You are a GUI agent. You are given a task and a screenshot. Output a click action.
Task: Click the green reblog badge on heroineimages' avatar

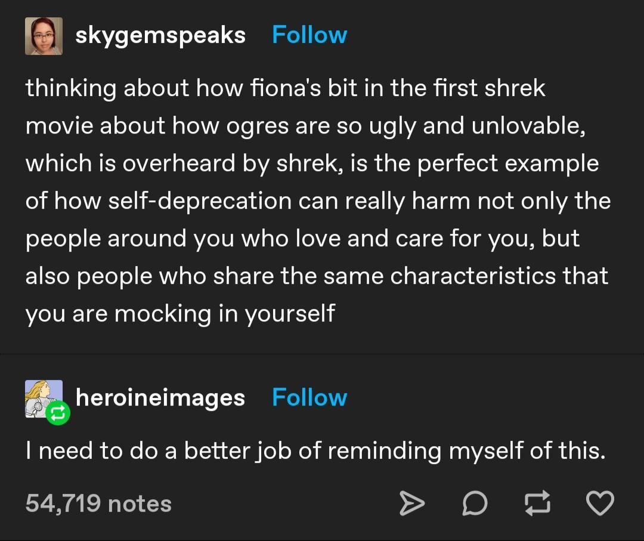pos(58,412)
